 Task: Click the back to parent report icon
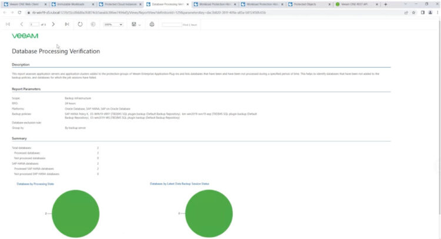pos(93,24)
